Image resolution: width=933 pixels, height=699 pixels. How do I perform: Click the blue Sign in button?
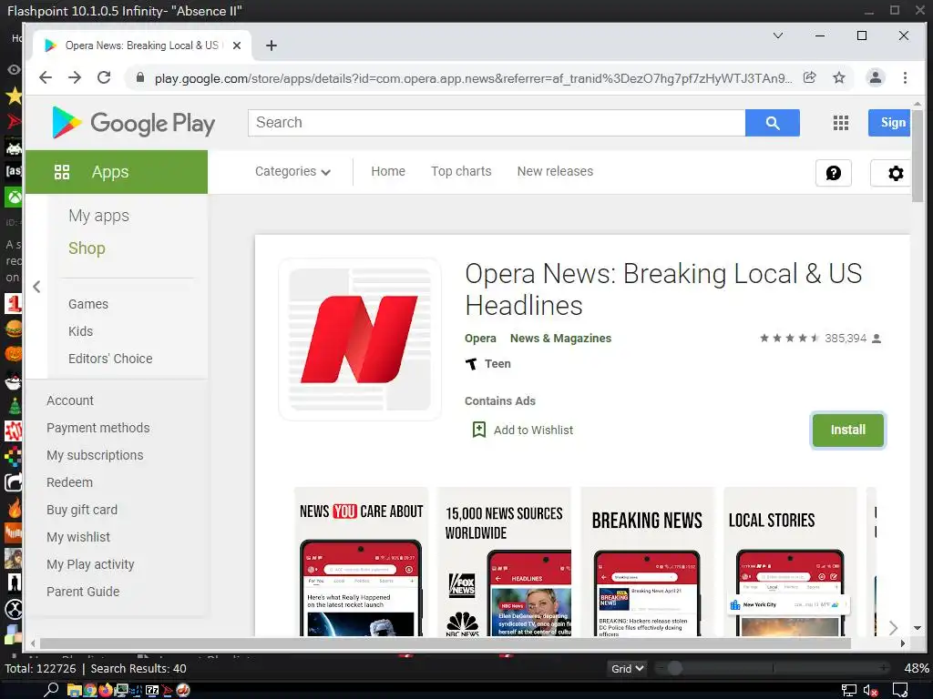coord(889,123)
